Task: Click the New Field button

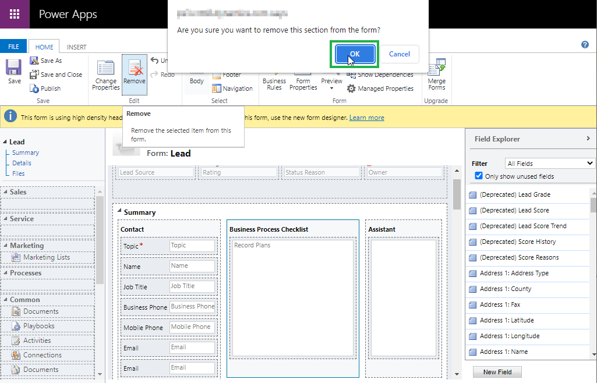Action: [497, 372]
